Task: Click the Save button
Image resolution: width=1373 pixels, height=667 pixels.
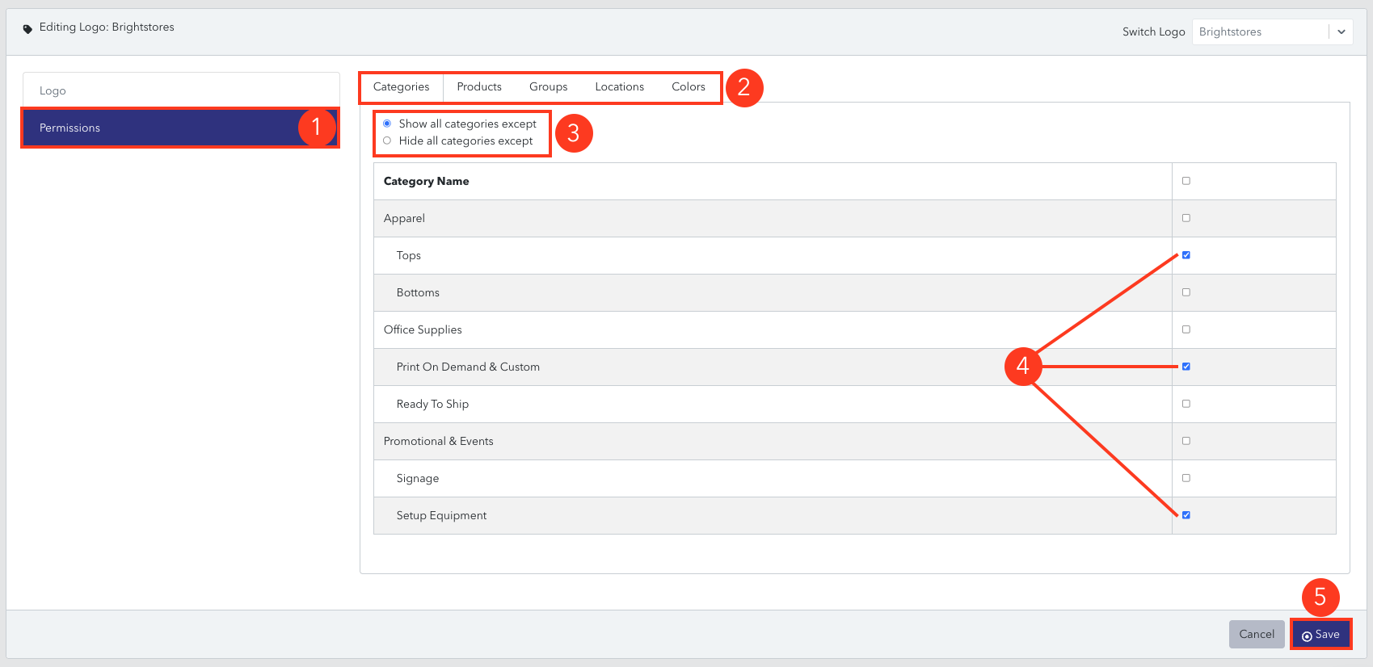Action: 1320,635
